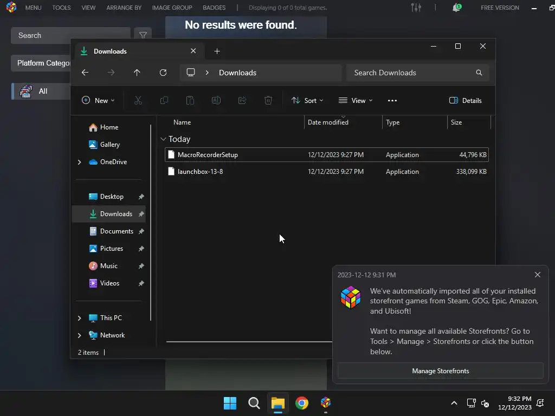555x416 pixels.
Task: Click the Paste icon in Explorer toolbar
Action: [190, 100]
